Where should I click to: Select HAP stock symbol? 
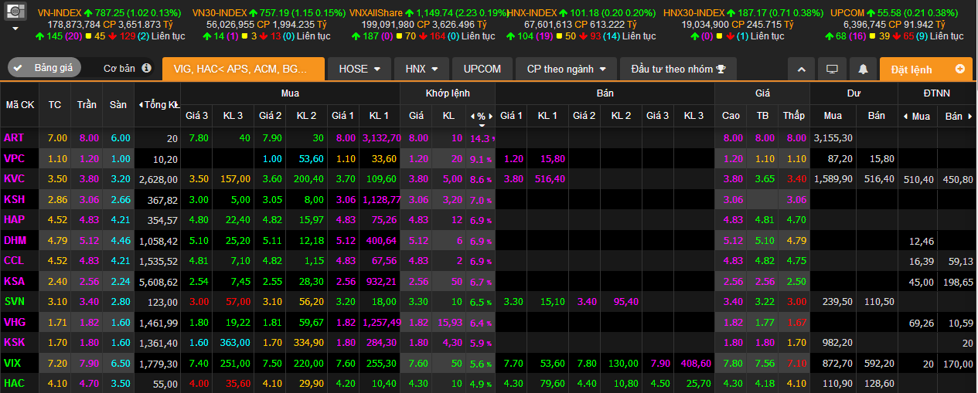(x=14, y=219)
